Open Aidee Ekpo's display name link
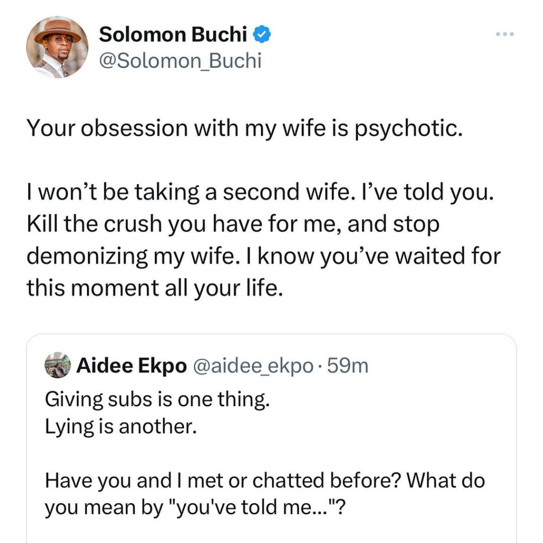 click(132, 365)
